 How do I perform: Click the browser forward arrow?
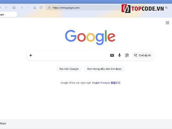click(28, 8)
